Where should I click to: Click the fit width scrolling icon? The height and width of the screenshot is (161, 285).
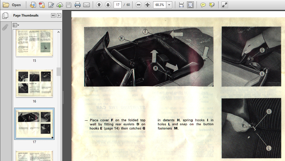point(181,5)
